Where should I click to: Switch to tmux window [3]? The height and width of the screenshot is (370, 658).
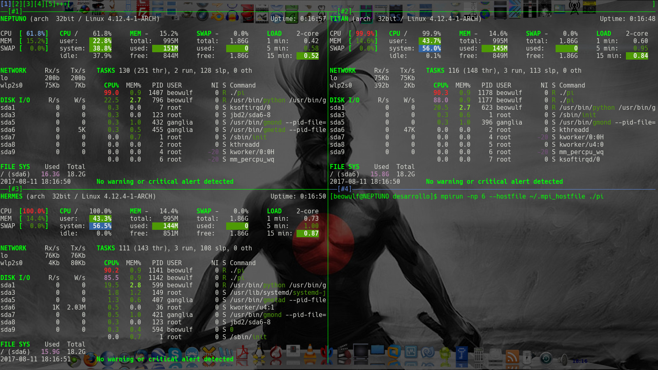[28, 4]
